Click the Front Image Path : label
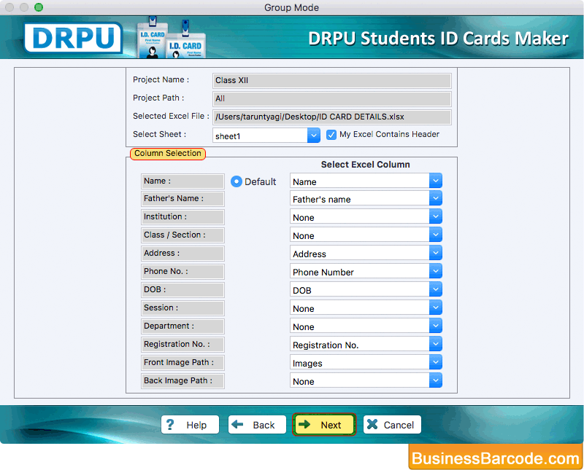The height and width of the screenshot is (470, 584). 182,363
